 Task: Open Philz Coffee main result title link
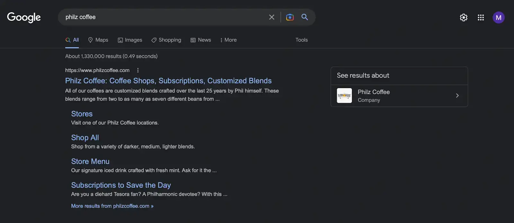tap(168, 81)
